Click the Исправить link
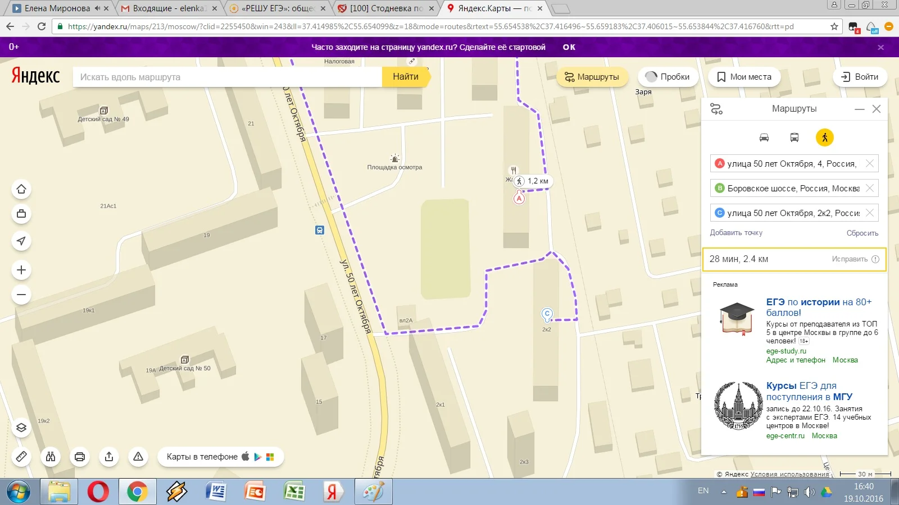This screenshot has width=899, height=505. tap(850, 259)
